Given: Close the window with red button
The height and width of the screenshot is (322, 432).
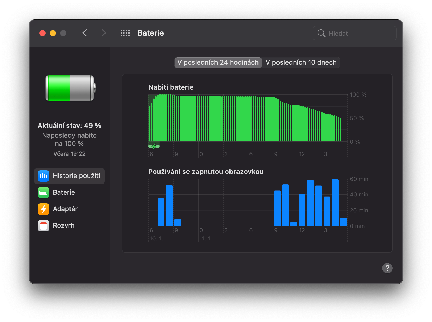Looking at the screenshot, I should point(43,33).
